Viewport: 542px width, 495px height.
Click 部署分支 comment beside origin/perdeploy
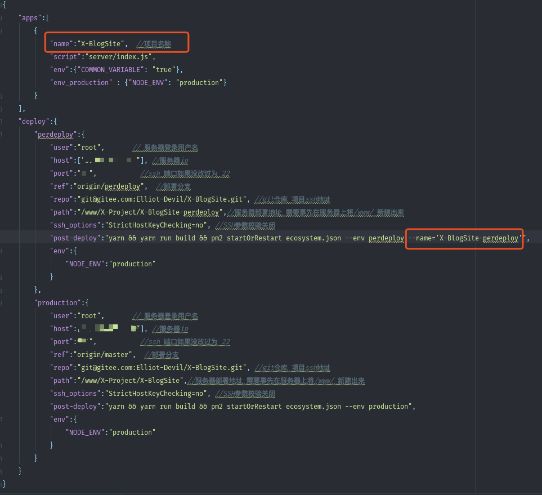click(x=173, y=187)
